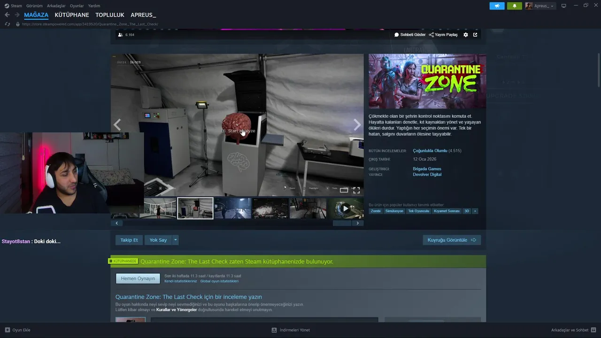This screenshot has height=338, width=601.
Task: Open the Steam menu
Action: 16,6
